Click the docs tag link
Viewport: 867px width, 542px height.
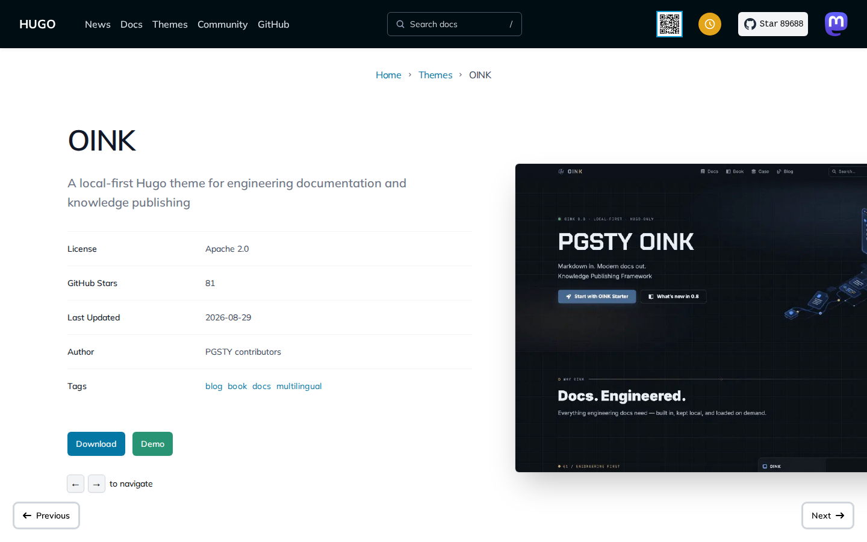[x=261, y=386]
